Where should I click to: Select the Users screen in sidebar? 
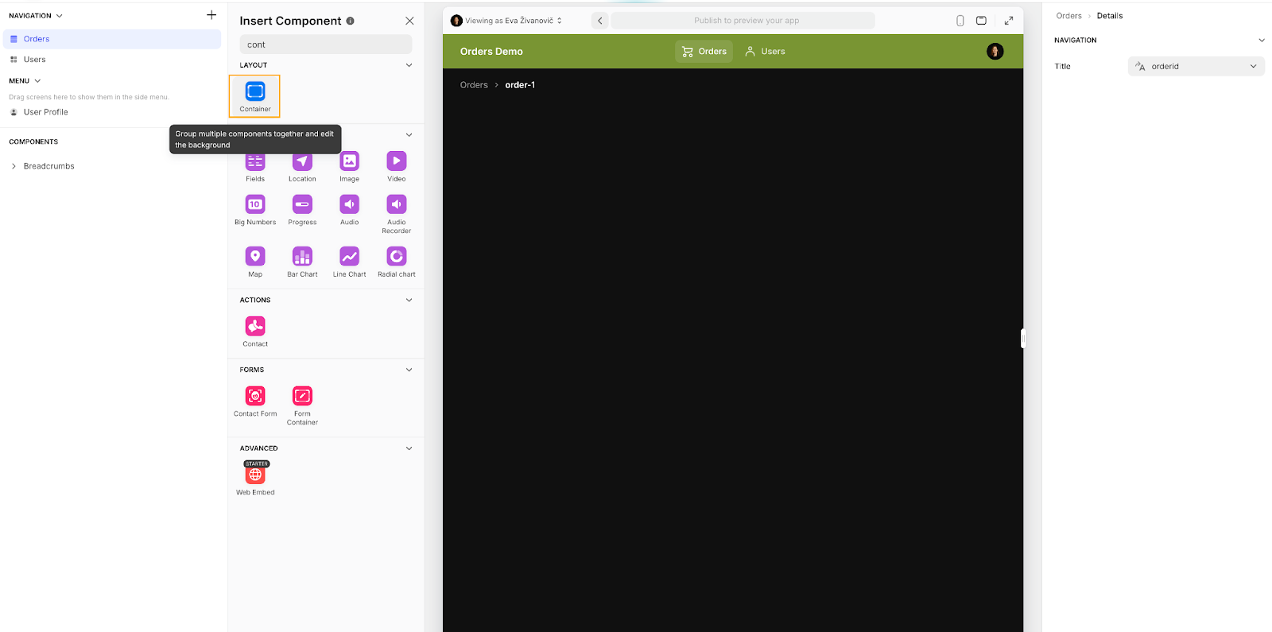click(112, 60)
